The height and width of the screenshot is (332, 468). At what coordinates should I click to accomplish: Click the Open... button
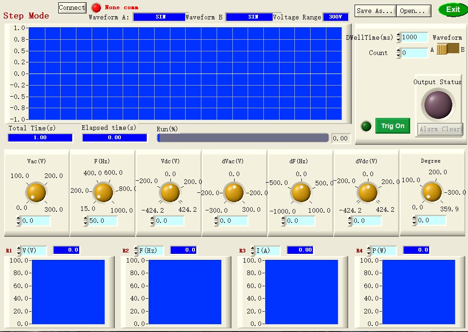[413, 11]
